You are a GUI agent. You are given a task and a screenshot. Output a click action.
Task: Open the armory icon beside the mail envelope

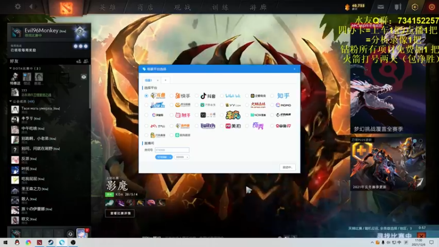(397, 7)
